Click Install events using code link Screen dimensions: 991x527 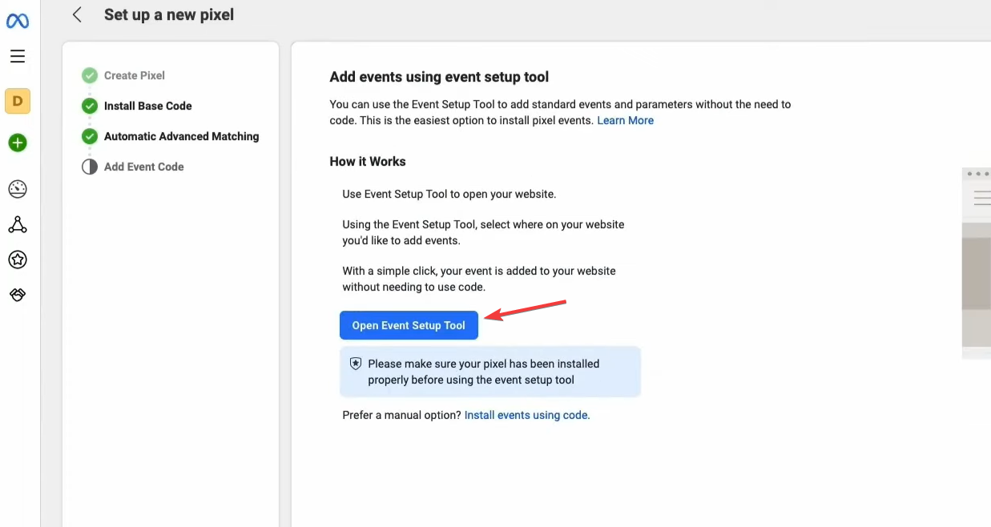click(526, 415)
